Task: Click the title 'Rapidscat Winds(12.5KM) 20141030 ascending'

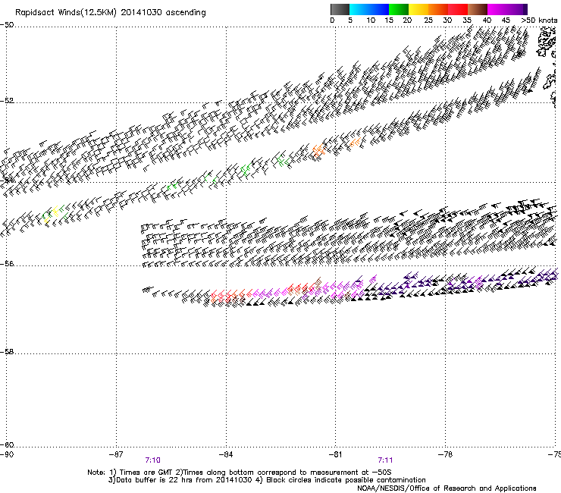Action: [x=111, y=13]
